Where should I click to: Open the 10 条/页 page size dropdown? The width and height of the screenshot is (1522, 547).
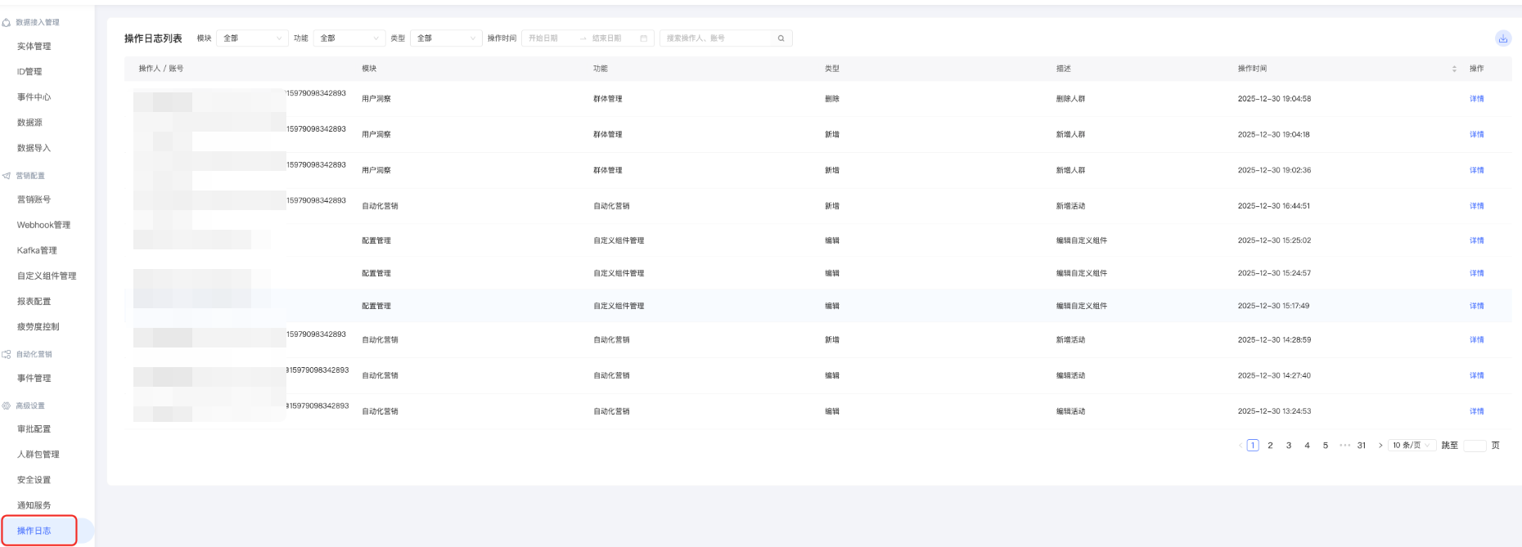coord(1412,446)
